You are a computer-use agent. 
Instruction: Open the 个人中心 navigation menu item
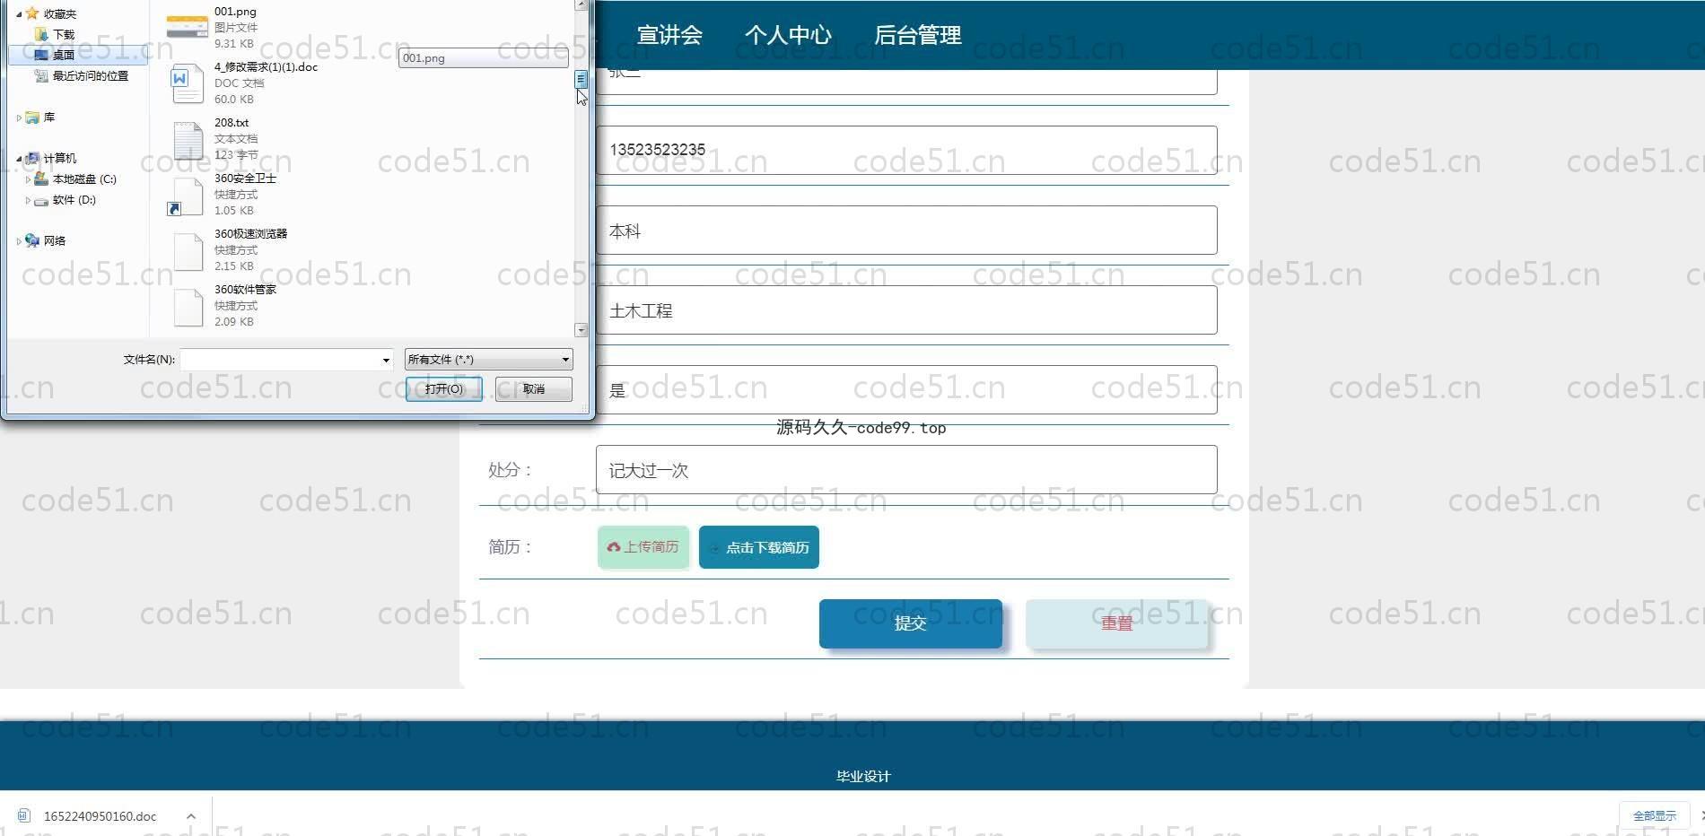pyautogui.click(x=788, y=35)
